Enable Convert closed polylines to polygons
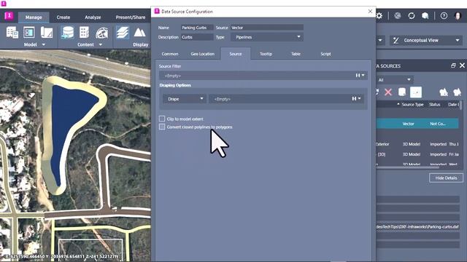Viewport: 467px width, 262px height. 162,127
